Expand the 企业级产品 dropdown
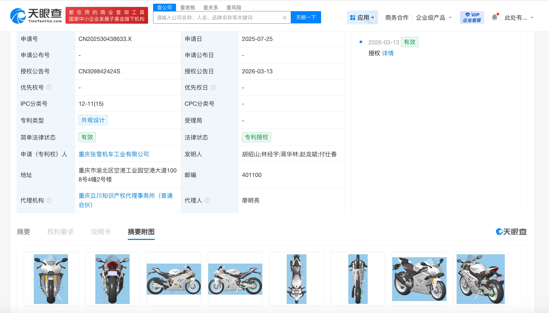This screenshot has width=549, height=313. point(431,18)
